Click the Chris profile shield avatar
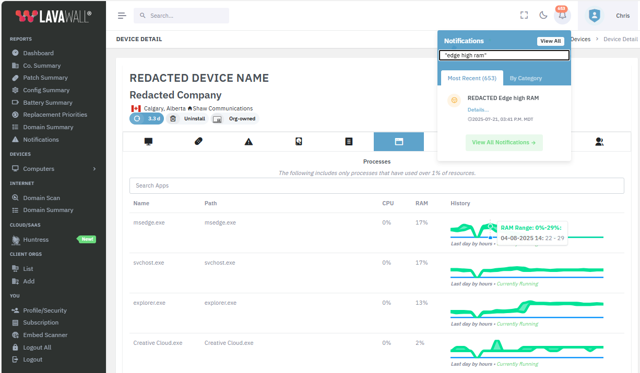This screenshot has height=373, width=640. (594, 16)
